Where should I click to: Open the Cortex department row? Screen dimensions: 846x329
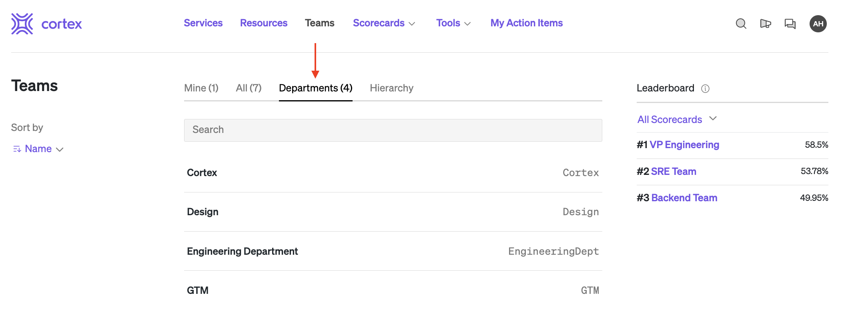click(x=393, y=173)
